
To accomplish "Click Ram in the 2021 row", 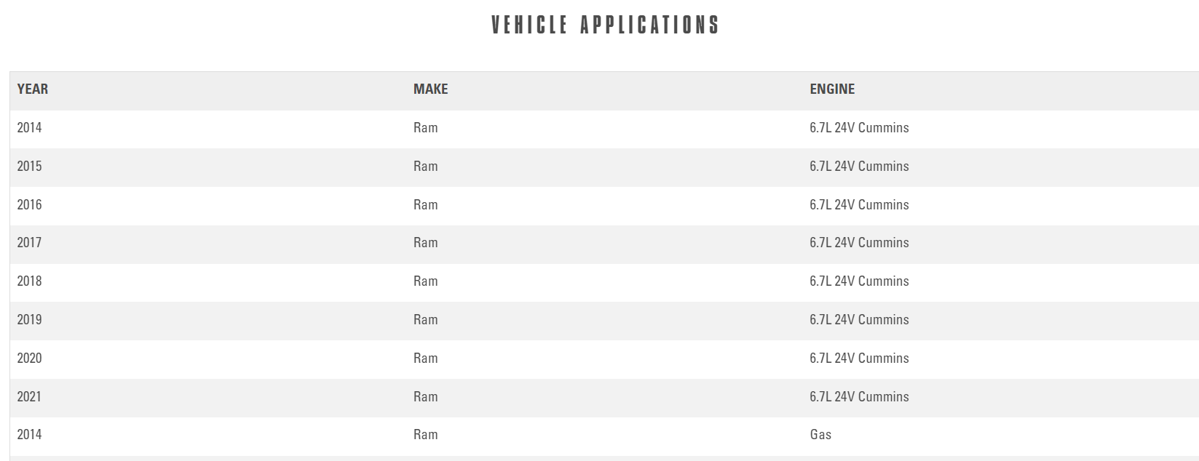I will 426,397.
